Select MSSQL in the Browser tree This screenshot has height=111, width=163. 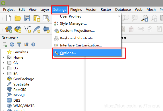pyautogui.click(x=19, y=95)
